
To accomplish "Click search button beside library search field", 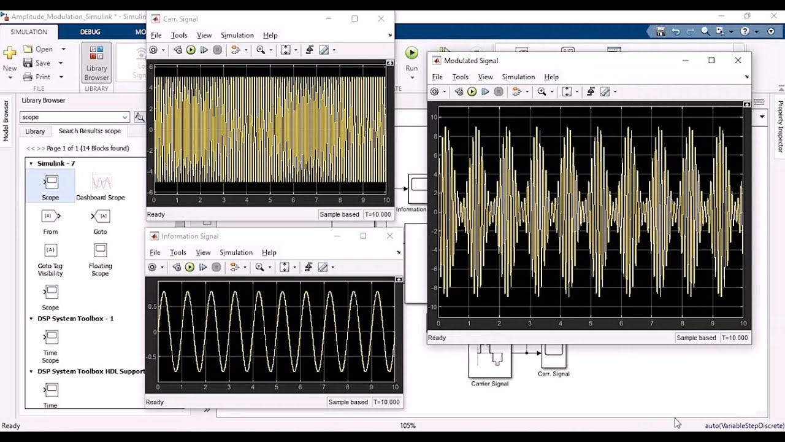I will coord(139,117).
